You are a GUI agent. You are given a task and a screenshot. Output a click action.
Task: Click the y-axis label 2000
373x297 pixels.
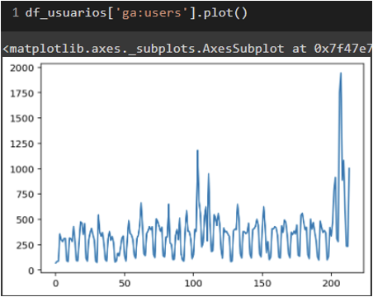click(22, 68)
